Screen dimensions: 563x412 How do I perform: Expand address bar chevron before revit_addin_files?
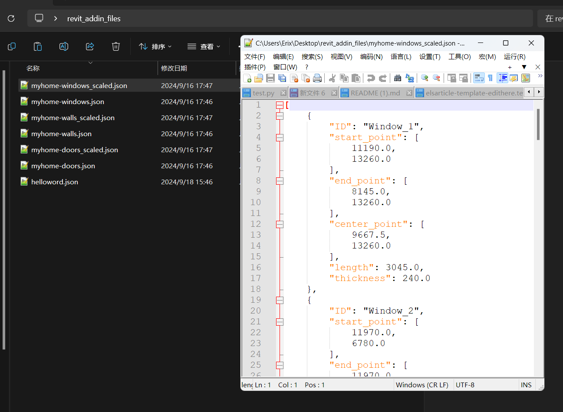pyautogui.click(x=56, y=18)
